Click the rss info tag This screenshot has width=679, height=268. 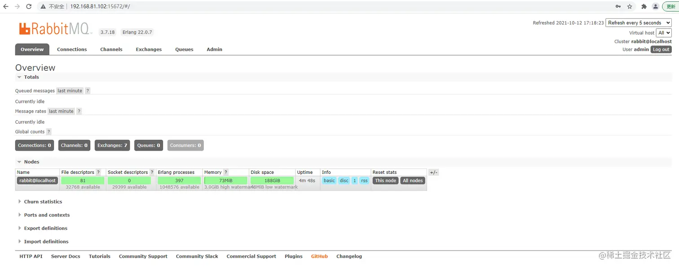click(x=364, y=181)
